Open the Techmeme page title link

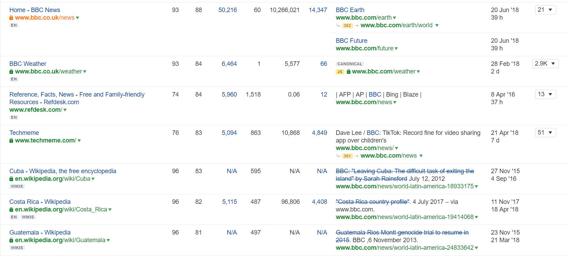pyautogui.click(x=24, y=133)
